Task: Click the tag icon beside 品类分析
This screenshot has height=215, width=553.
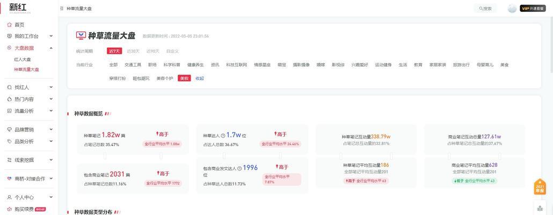Action: [x=9, y=141]
